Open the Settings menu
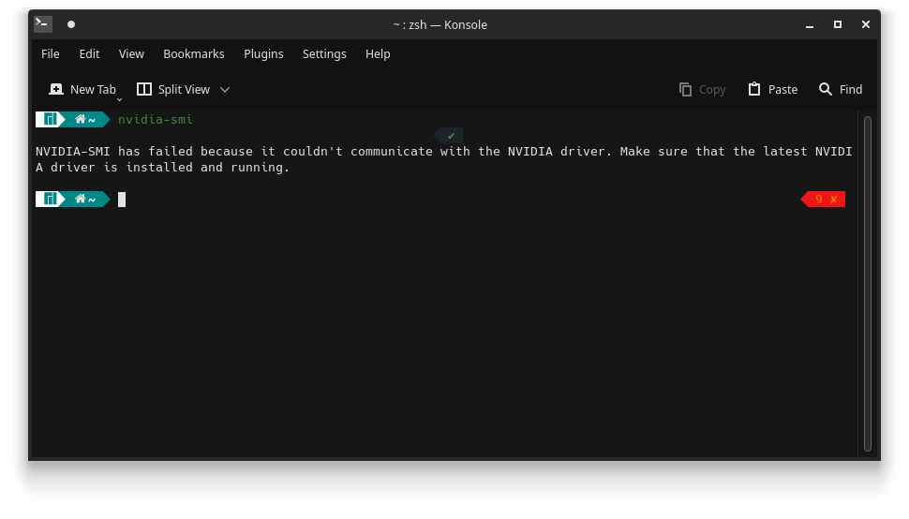 [324, 54]
